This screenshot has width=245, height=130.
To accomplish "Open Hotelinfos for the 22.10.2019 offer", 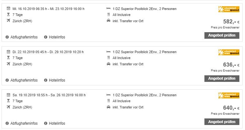I will [57, 80].
